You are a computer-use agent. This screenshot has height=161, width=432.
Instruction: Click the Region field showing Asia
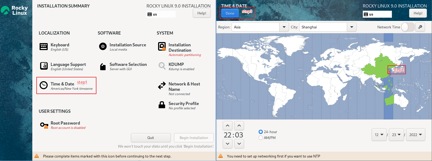click(x=256, y=27)
